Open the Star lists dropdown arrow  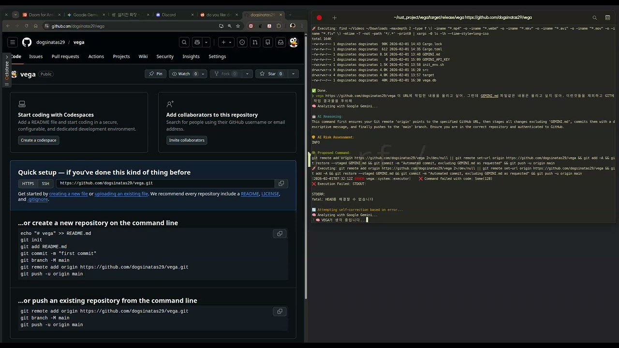coord(293,74)
